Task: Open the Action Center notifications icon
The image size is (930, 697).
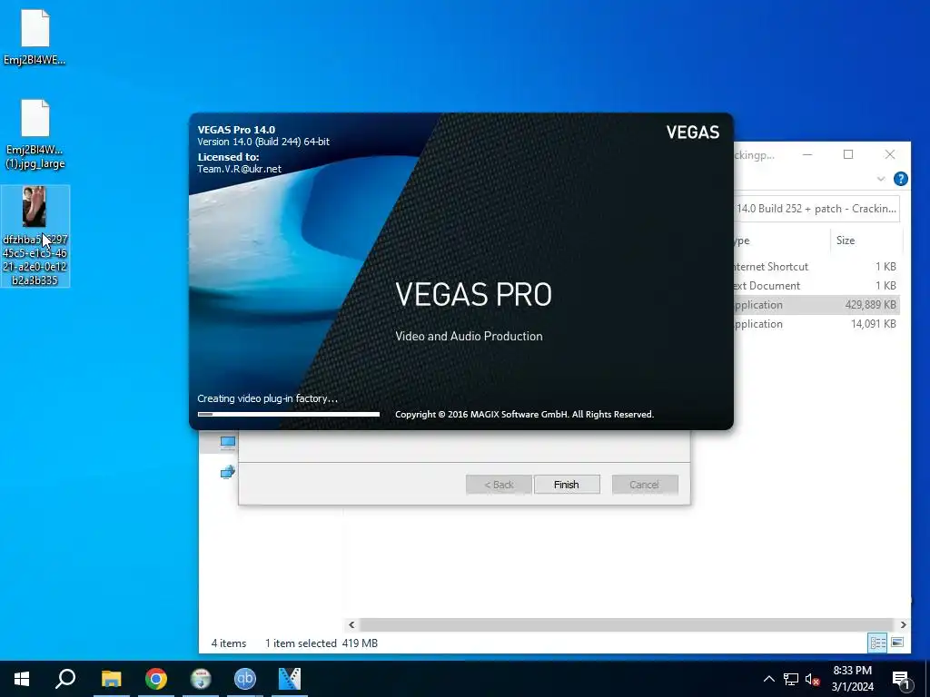Action: [901, 680]
